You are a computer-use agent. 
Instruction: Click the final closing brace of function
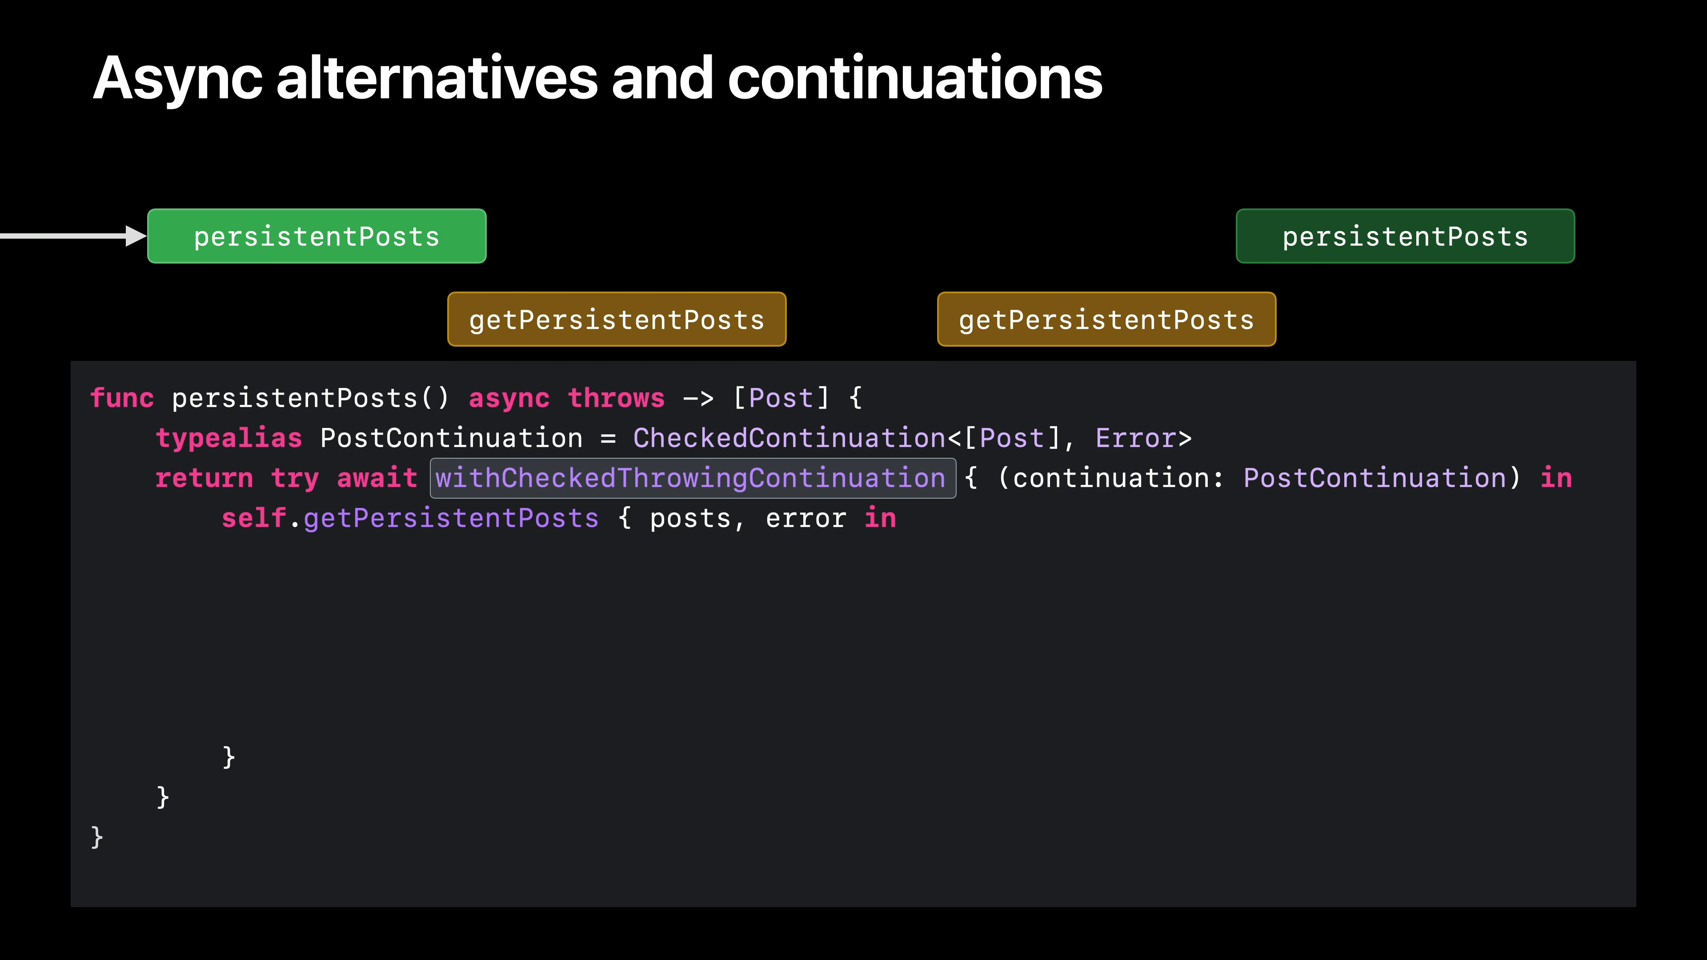[97, 837]
